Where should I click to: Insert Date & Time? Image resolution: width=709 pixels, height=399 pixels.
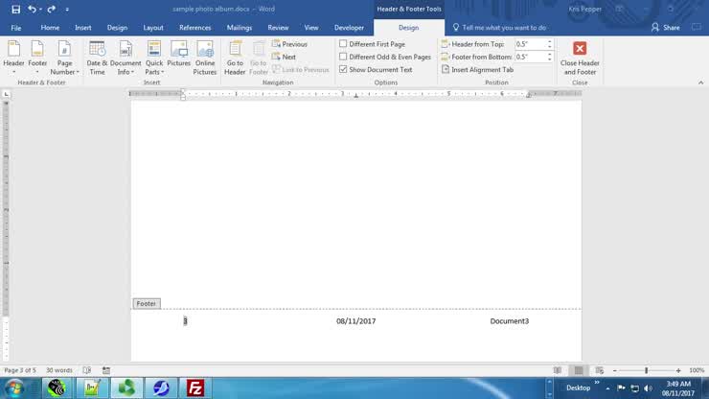coord(97,58)
